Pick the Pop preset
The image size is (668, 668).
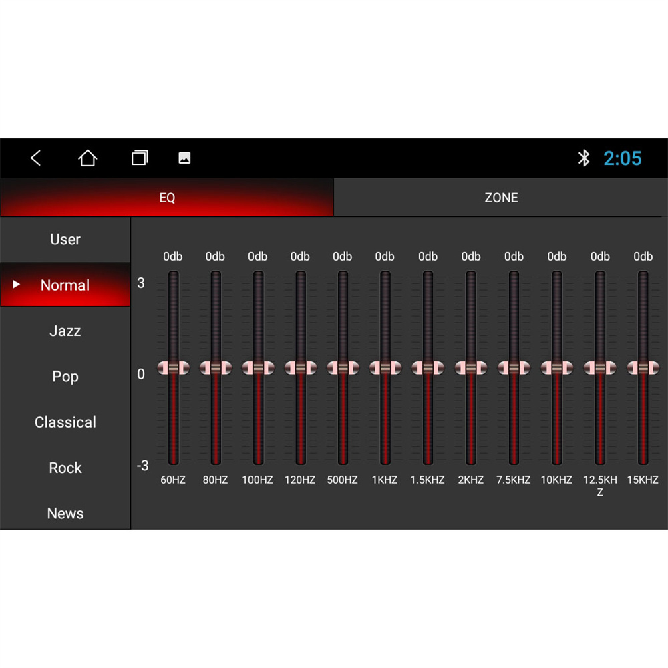65,376
